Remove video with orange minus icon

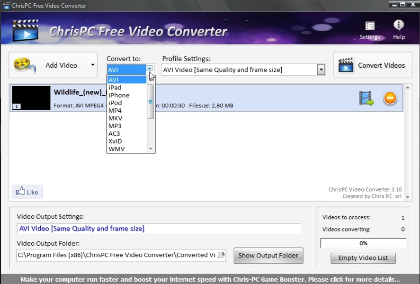coord(390,98)
